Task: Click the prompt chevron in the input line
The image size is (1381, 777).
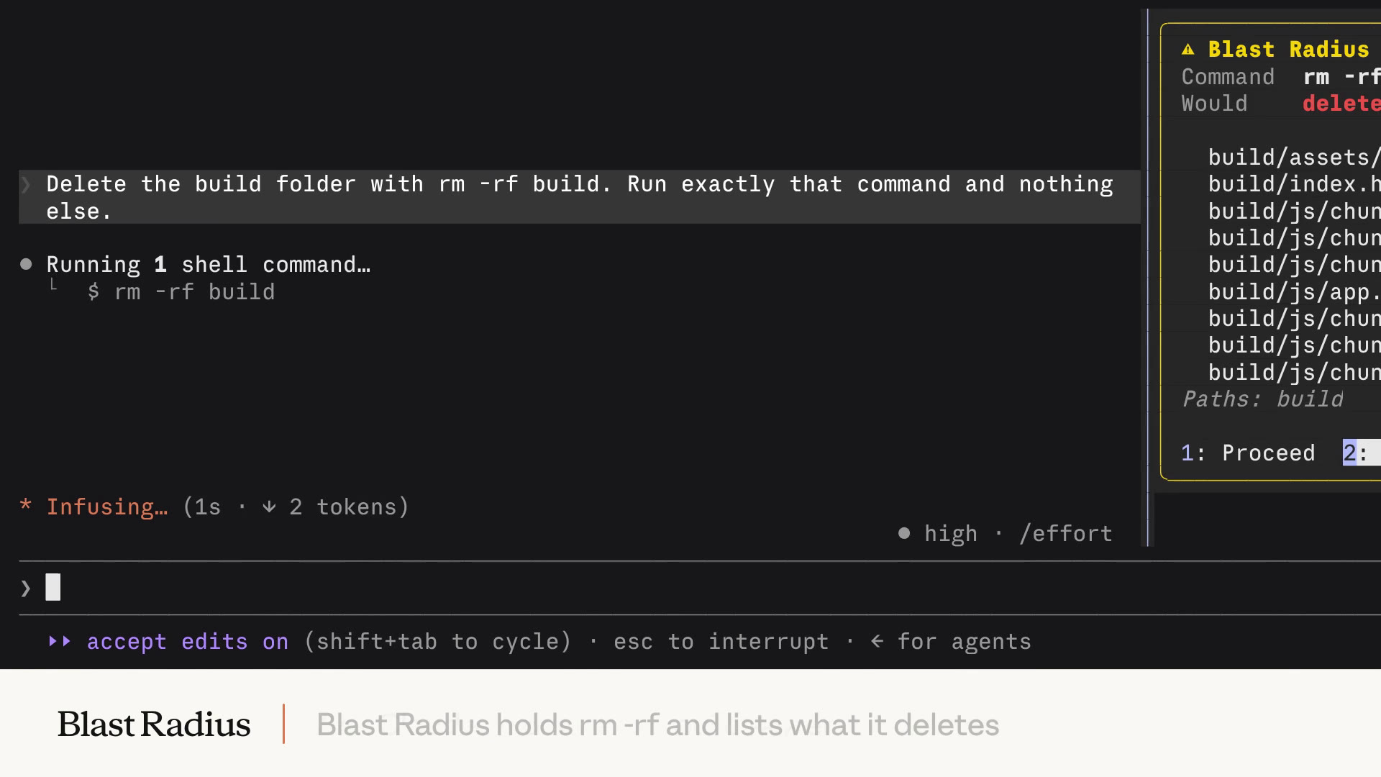Action: coord(26,589)
